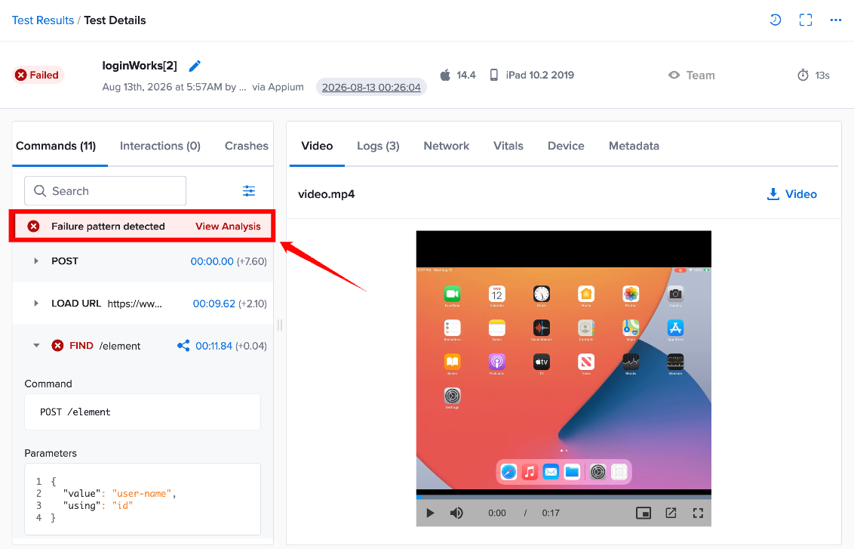The height and width of the screenshot is (549, 854).
Task: Jump to timestamp 00:00.00 on POST
Action: (212, 261)
